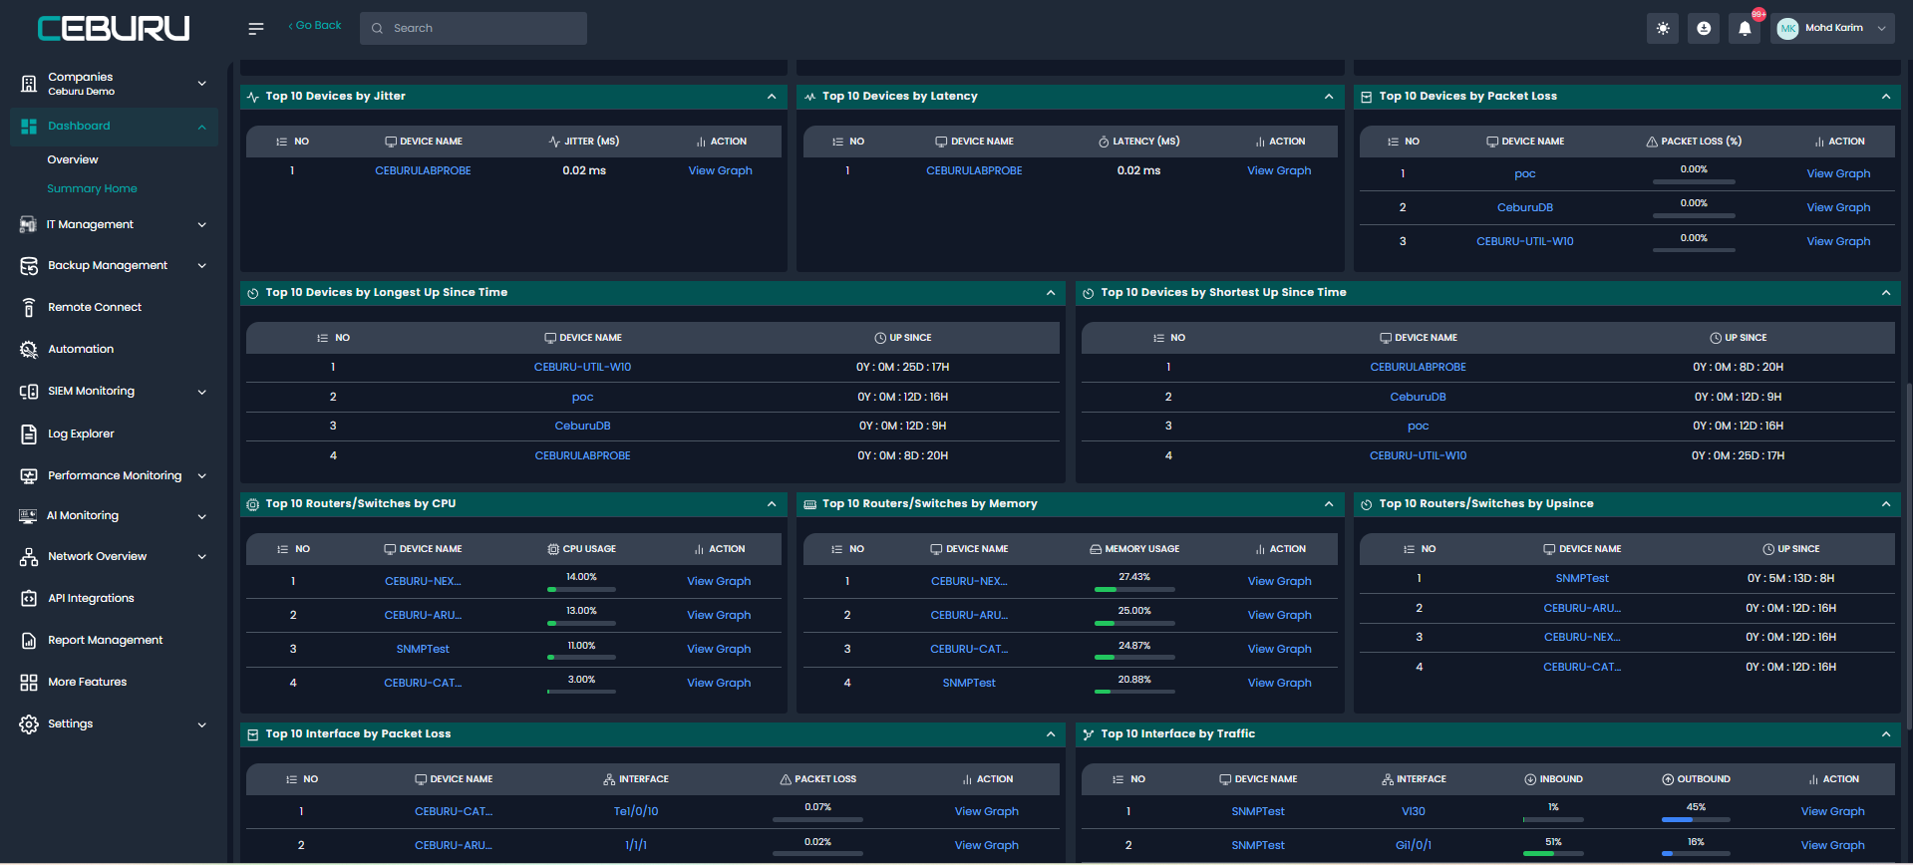Collapse Top 10 Devices by Jitter panel

click(772, 97)
